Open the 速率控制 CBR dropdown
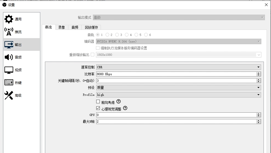This screenshot has width=271, height=153. (x=179, y=67)
